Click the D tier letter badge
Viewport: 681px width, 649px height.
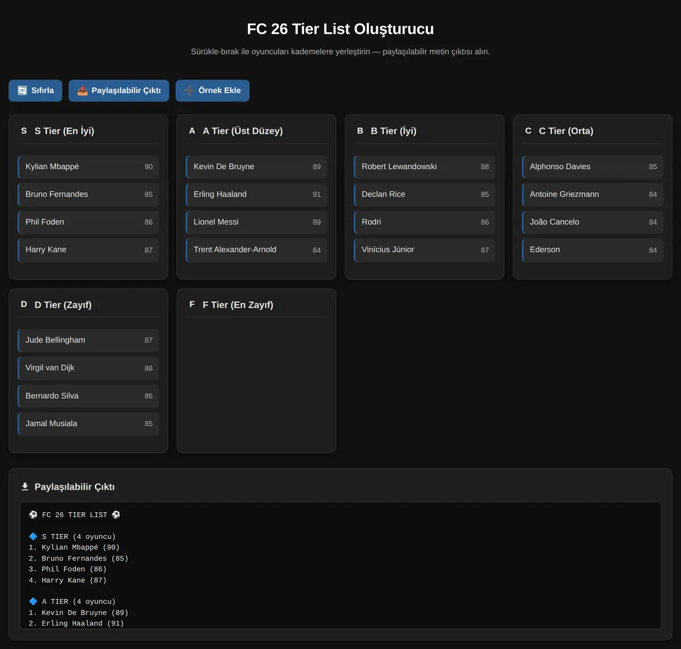point(24,305)
